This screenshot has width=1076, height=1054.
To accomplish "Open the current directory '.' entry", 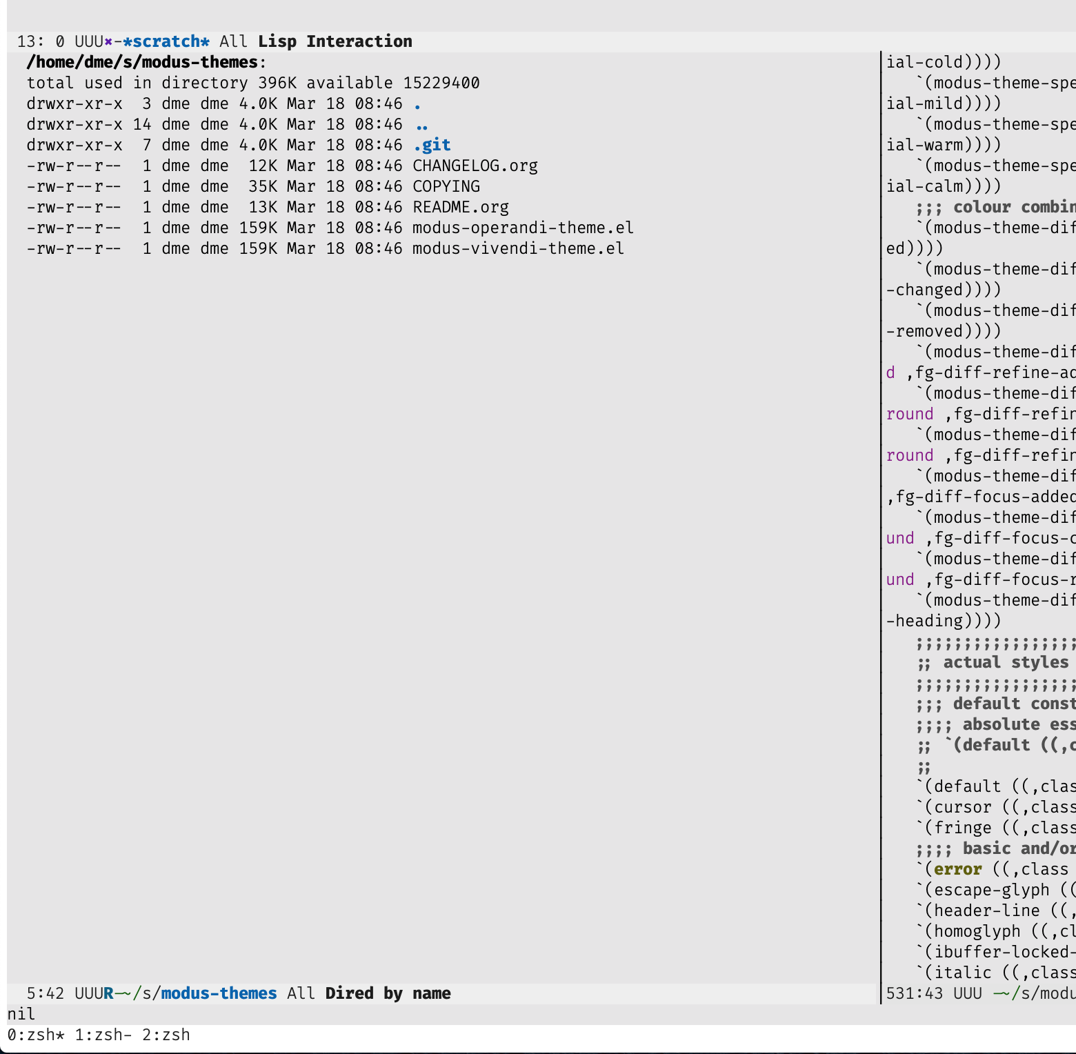I will (417, 105).
